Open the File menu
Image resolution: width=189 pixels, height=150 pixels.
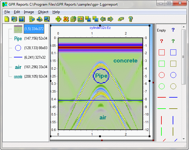(x=7, y=12)
